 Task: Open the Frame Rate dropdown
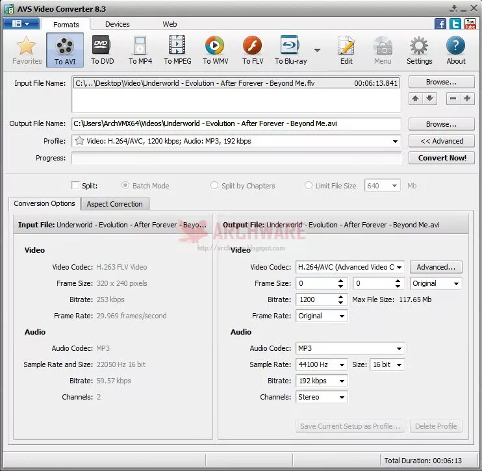click(x=322, y=316)
